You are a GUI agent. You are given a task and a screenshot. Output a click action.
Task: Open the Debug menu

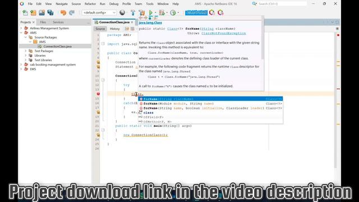click(x=114, y=4)
